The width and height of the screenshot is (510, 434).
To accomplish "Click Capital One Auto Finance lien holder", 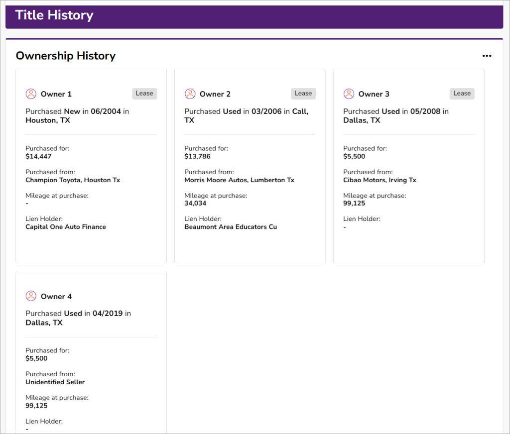I will coord(66,227).
